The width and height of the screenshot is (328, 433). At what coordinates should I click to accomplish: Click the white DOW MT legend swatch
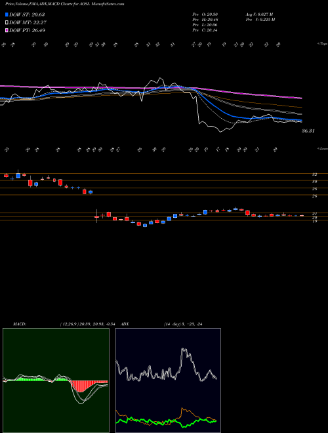tap(7, 23)
